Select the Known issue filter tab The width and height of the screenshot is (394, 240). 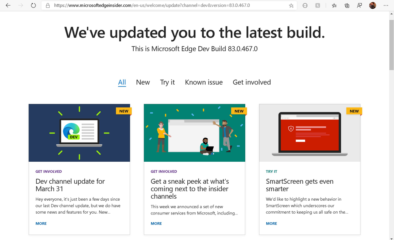point(204,82)
